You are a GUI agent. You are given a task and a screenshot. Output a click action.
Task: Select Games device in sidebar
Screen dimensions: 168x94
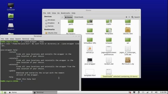pos(49,26)
